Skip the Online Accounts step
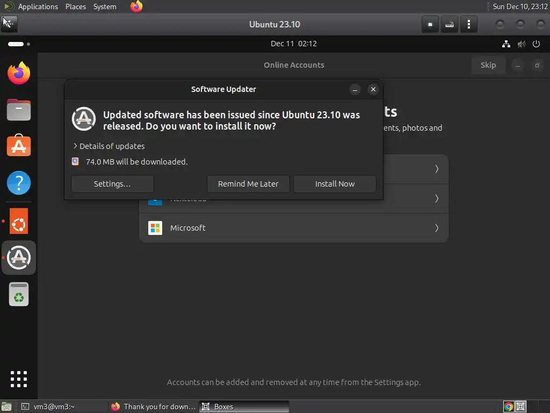The image size is (550, 413). tap(488, 65)
